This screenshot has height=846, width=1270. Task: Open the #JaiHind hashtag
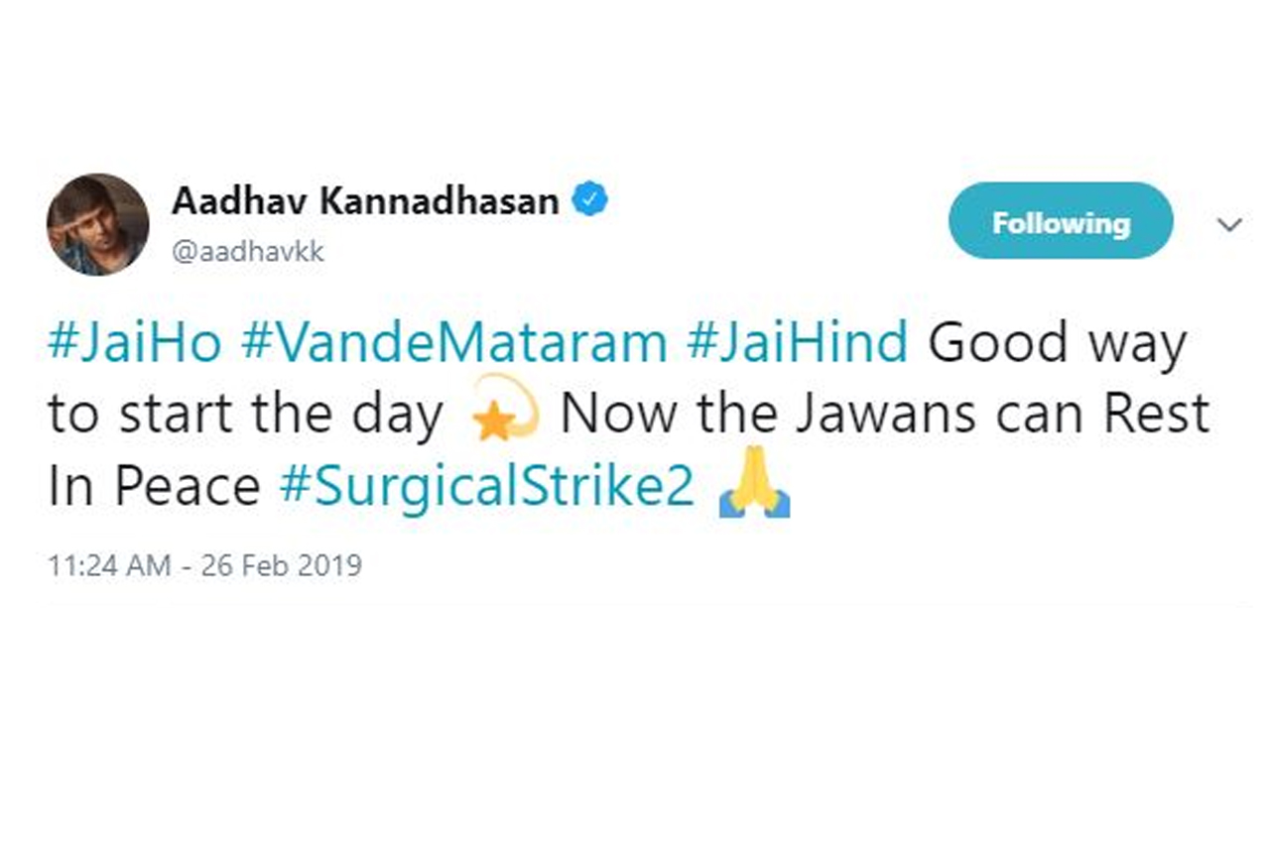797,343
